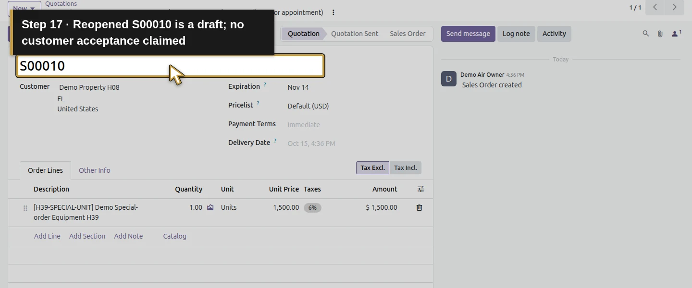Viewport: 692px width, 288px height.
Task: Select the Sales Order created message
Action: (492, 85)
